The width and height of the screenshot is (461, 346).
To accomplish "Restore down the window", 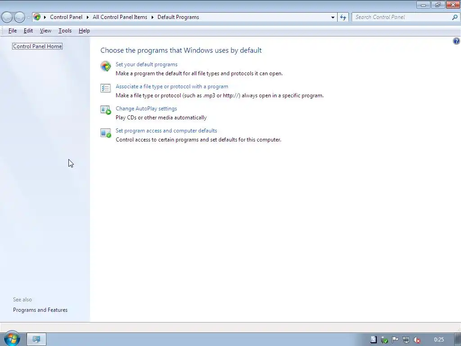I will [x=438, y=5].
